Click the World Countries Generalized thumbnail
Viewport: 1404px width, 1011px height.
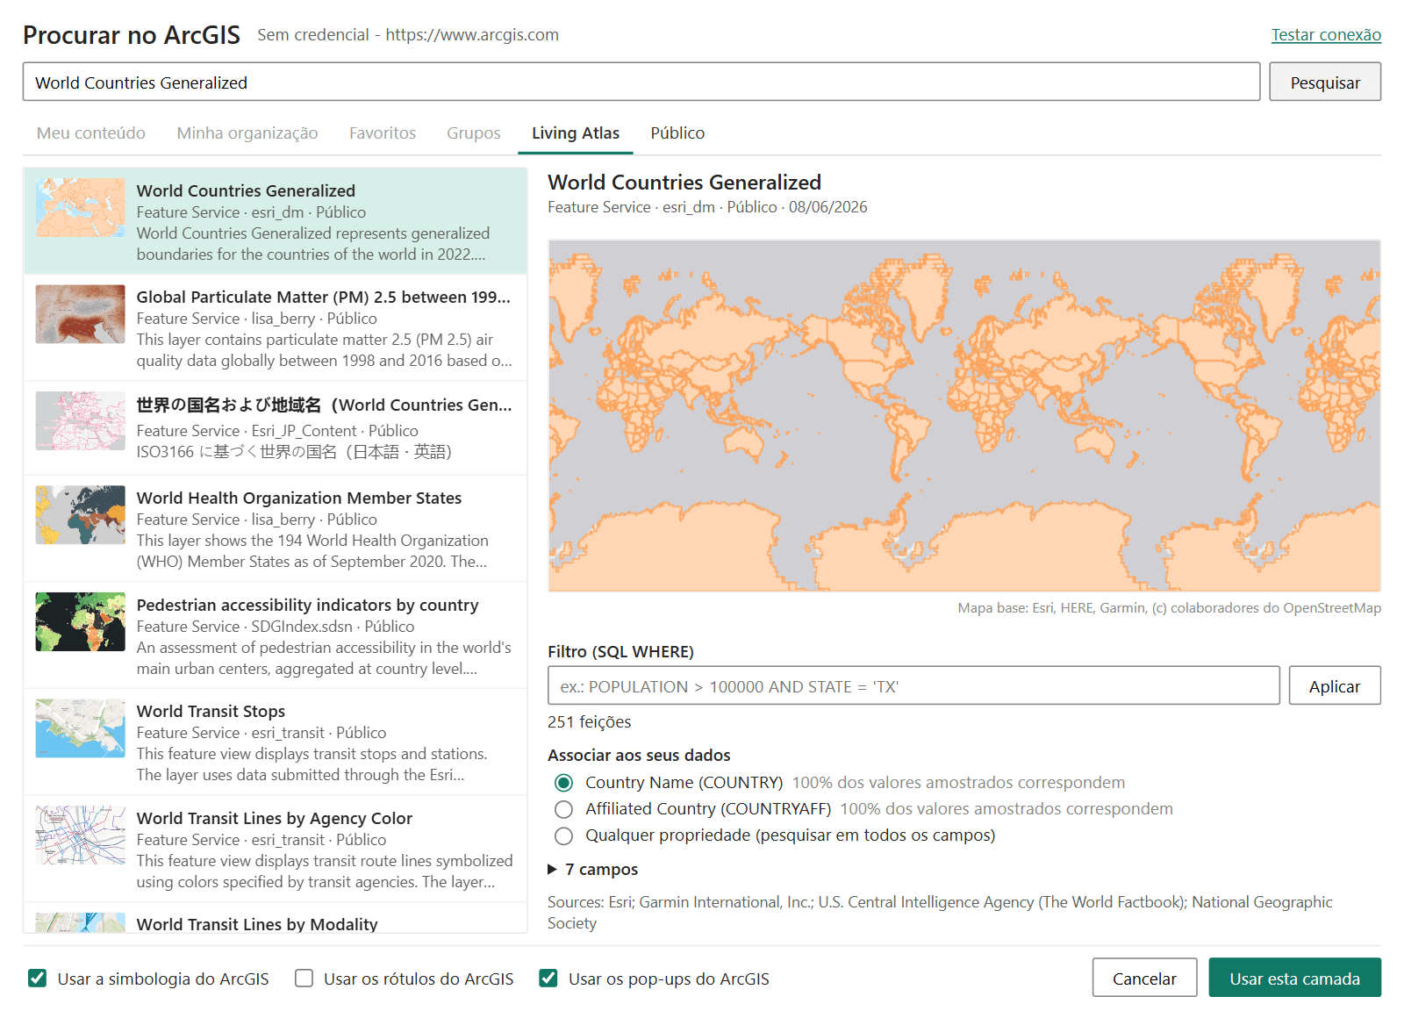coord(81,208)
